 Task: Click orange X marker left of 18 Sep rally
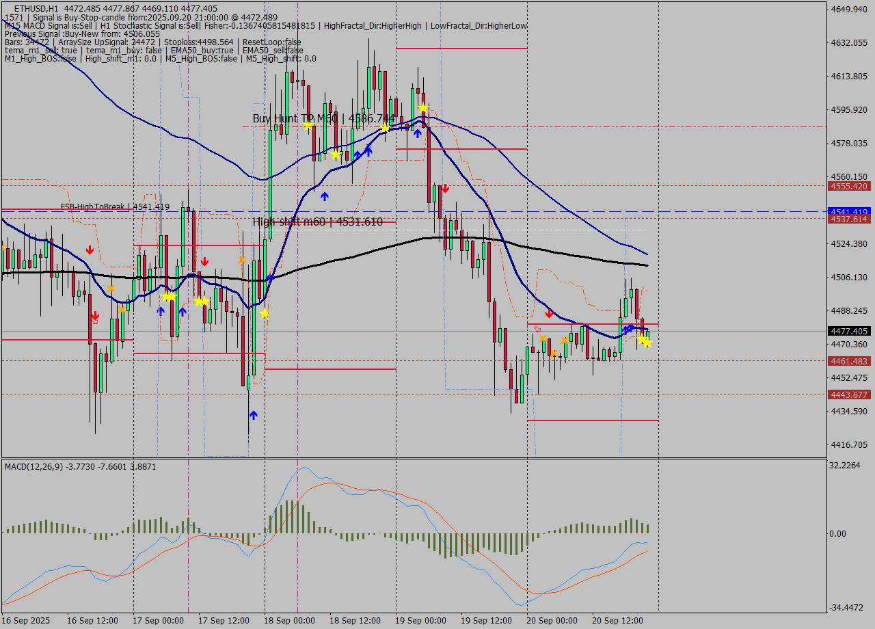tap(242, 260)
